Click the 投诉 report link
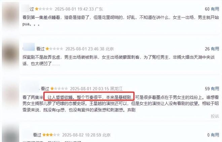 point(215,116)
